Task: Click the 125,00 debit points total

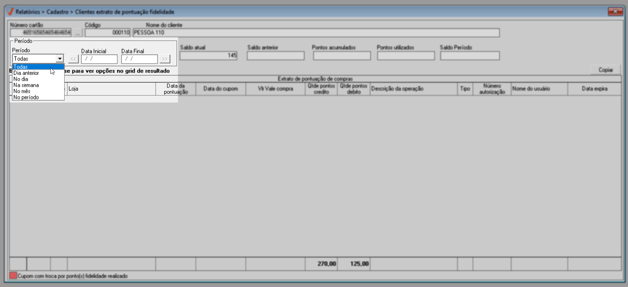Action: pyautogui.click(x=359, y=264)
